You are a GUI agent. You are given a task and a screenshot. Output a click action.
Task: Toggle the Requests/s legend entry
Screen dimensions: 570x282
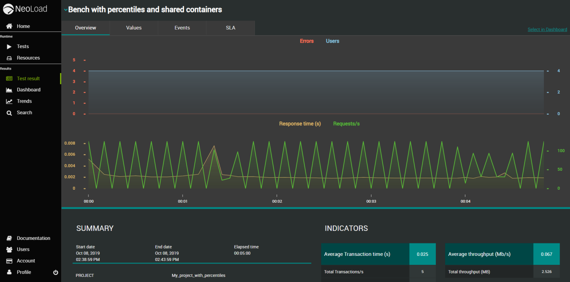pyautogui.click(x=346, y=124)
